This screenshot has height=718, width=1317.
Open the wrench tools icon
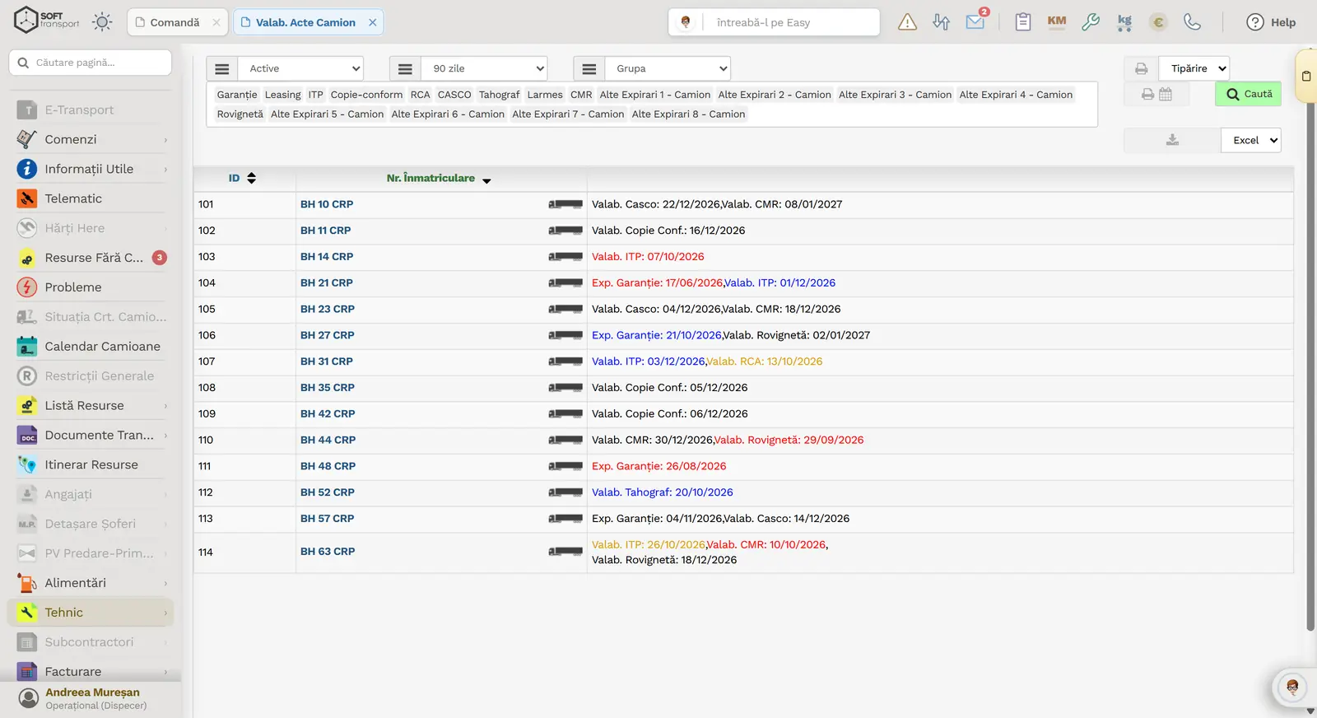[1091, 22]
